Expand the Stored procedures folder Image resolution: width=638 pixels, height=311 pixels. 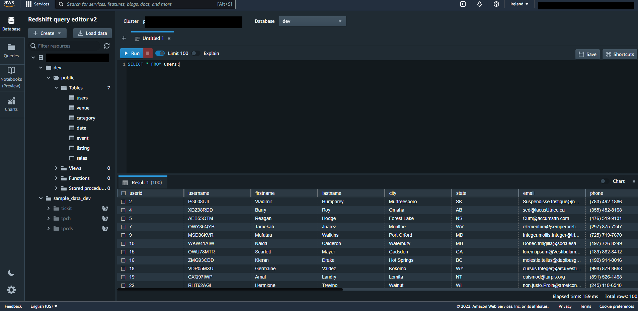point(56,188)
